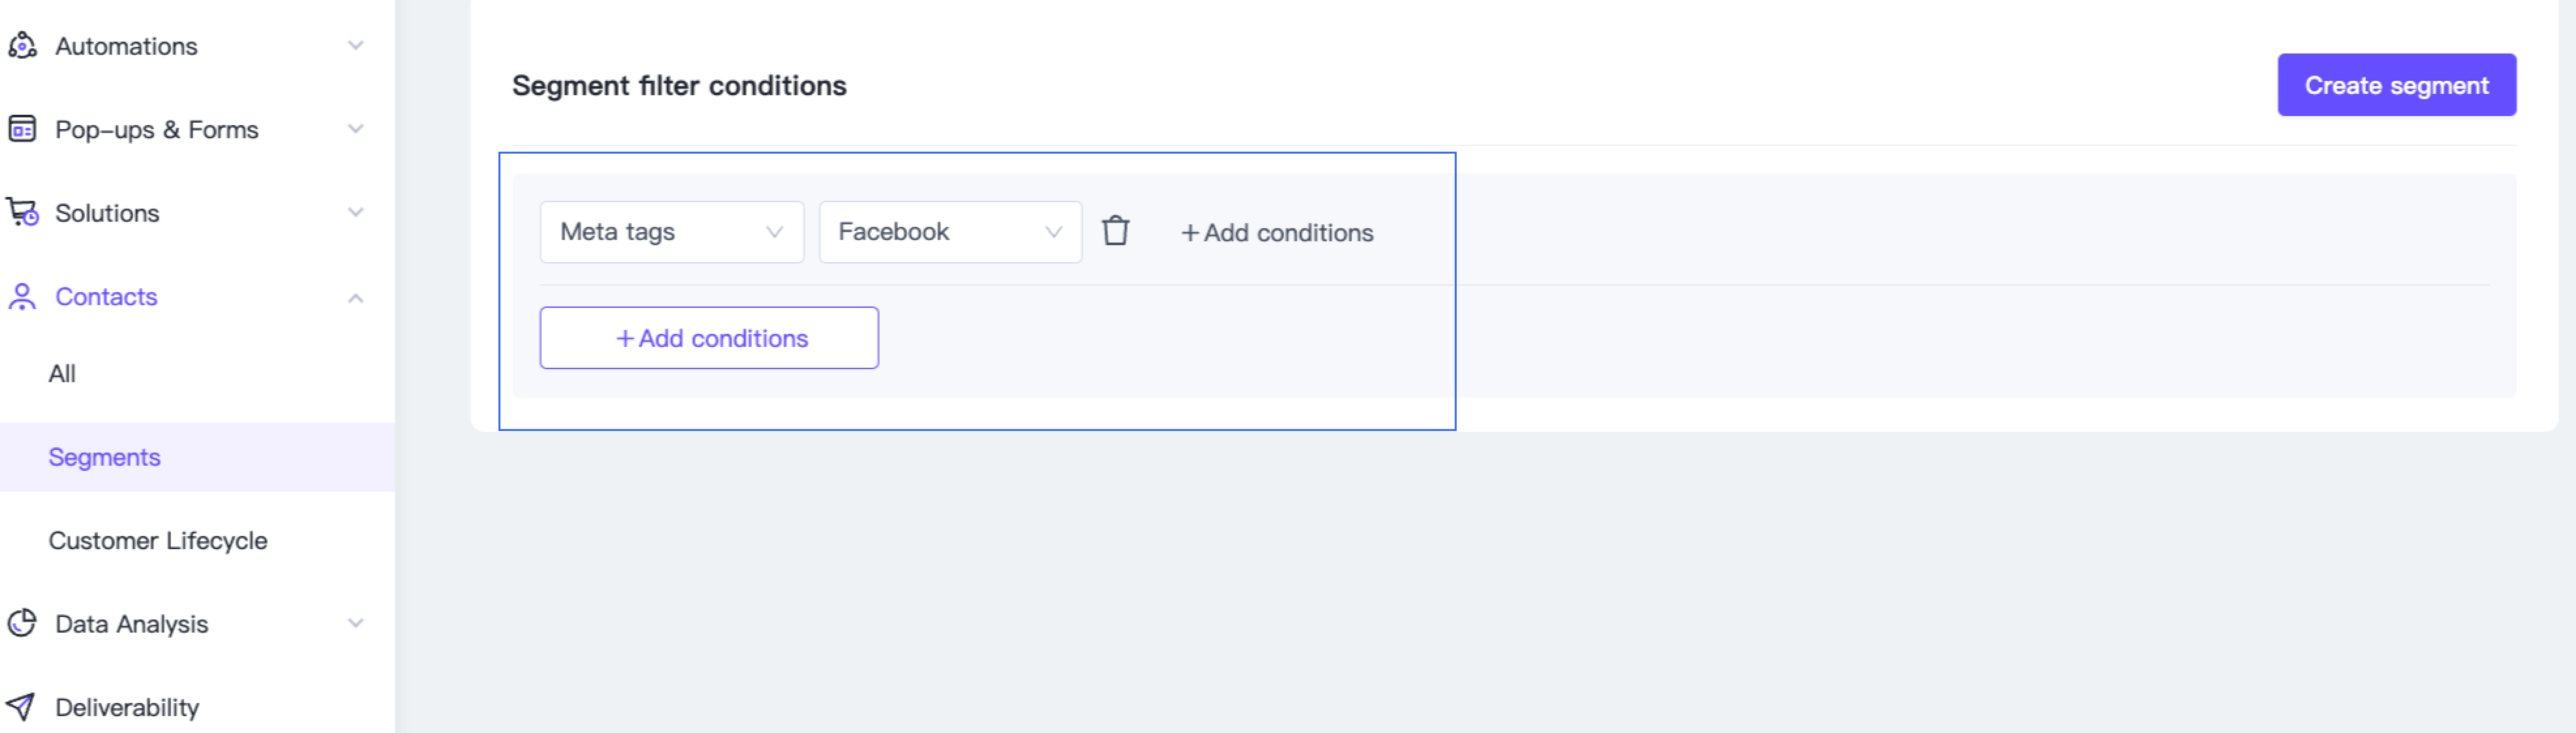This screenshot has width=2576, height=733.
Task: Click the Contacts person icon
Action: 22,296
